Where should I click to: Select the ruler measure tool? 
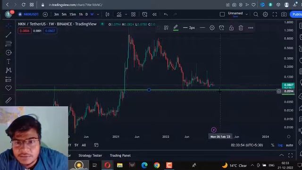pyautogui.click(x=8, y=100)
